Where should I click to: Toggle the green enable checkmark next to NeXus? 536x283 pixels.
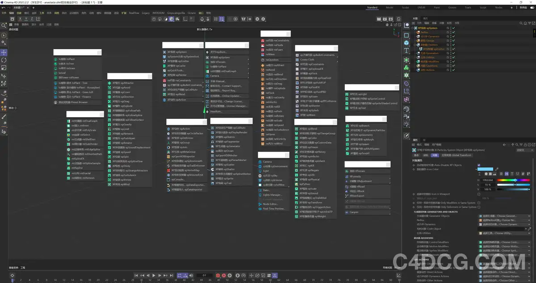click(x=453, y=32)
